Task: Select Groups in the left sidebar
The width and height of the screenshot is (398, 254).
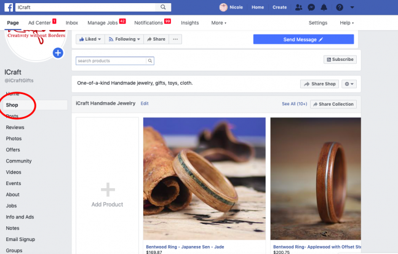Action: pyautogui.click(x=14, y=250)
